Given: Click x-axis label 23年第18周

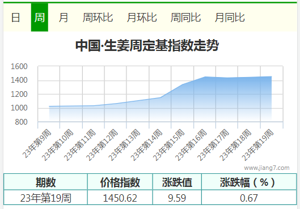Looking at the screenshot, I should click(x=235, y=145).
